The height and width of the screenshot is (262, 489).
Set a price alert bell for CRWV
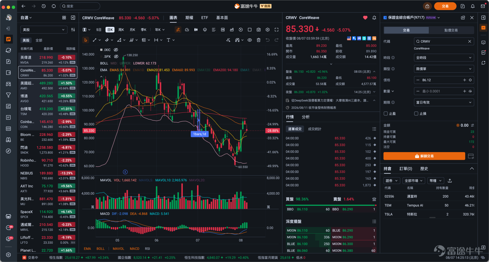[x=374, y=18]
